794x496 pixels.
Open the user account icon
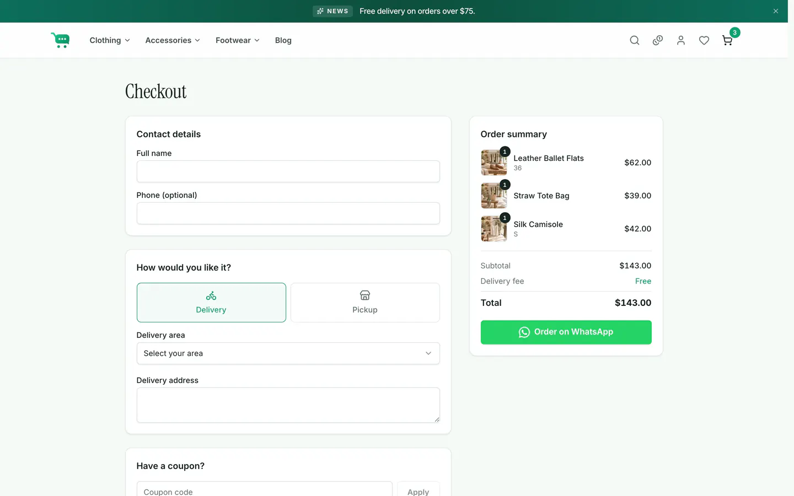click(x=681, y=40)
